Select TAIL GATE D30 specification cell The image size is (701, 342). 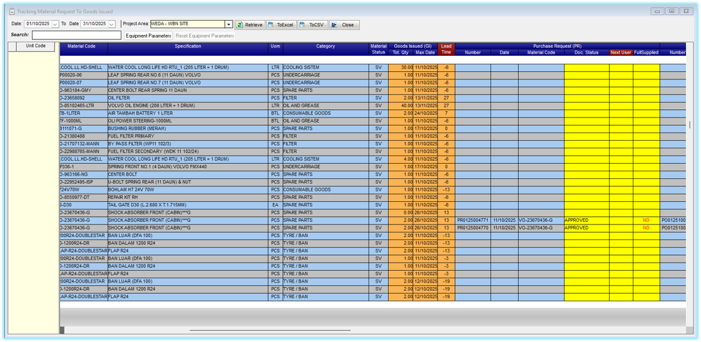pyautogui.click(x=188, y=204)
